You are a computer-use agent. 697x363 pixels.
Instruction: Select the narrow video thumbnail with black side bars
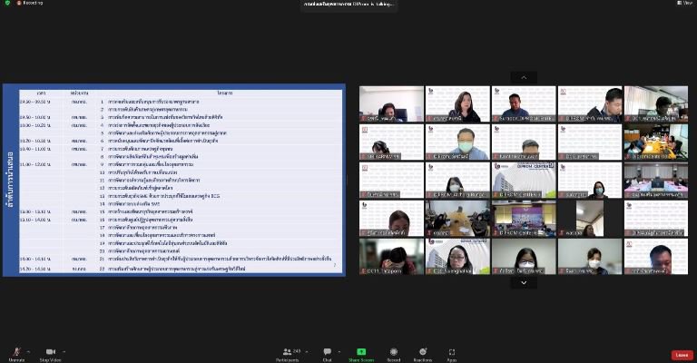tap(589, 218)
